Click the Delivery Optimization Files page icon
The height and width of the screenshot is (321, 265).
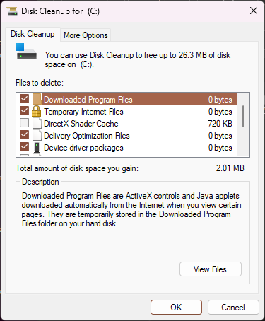pos(37,135)
